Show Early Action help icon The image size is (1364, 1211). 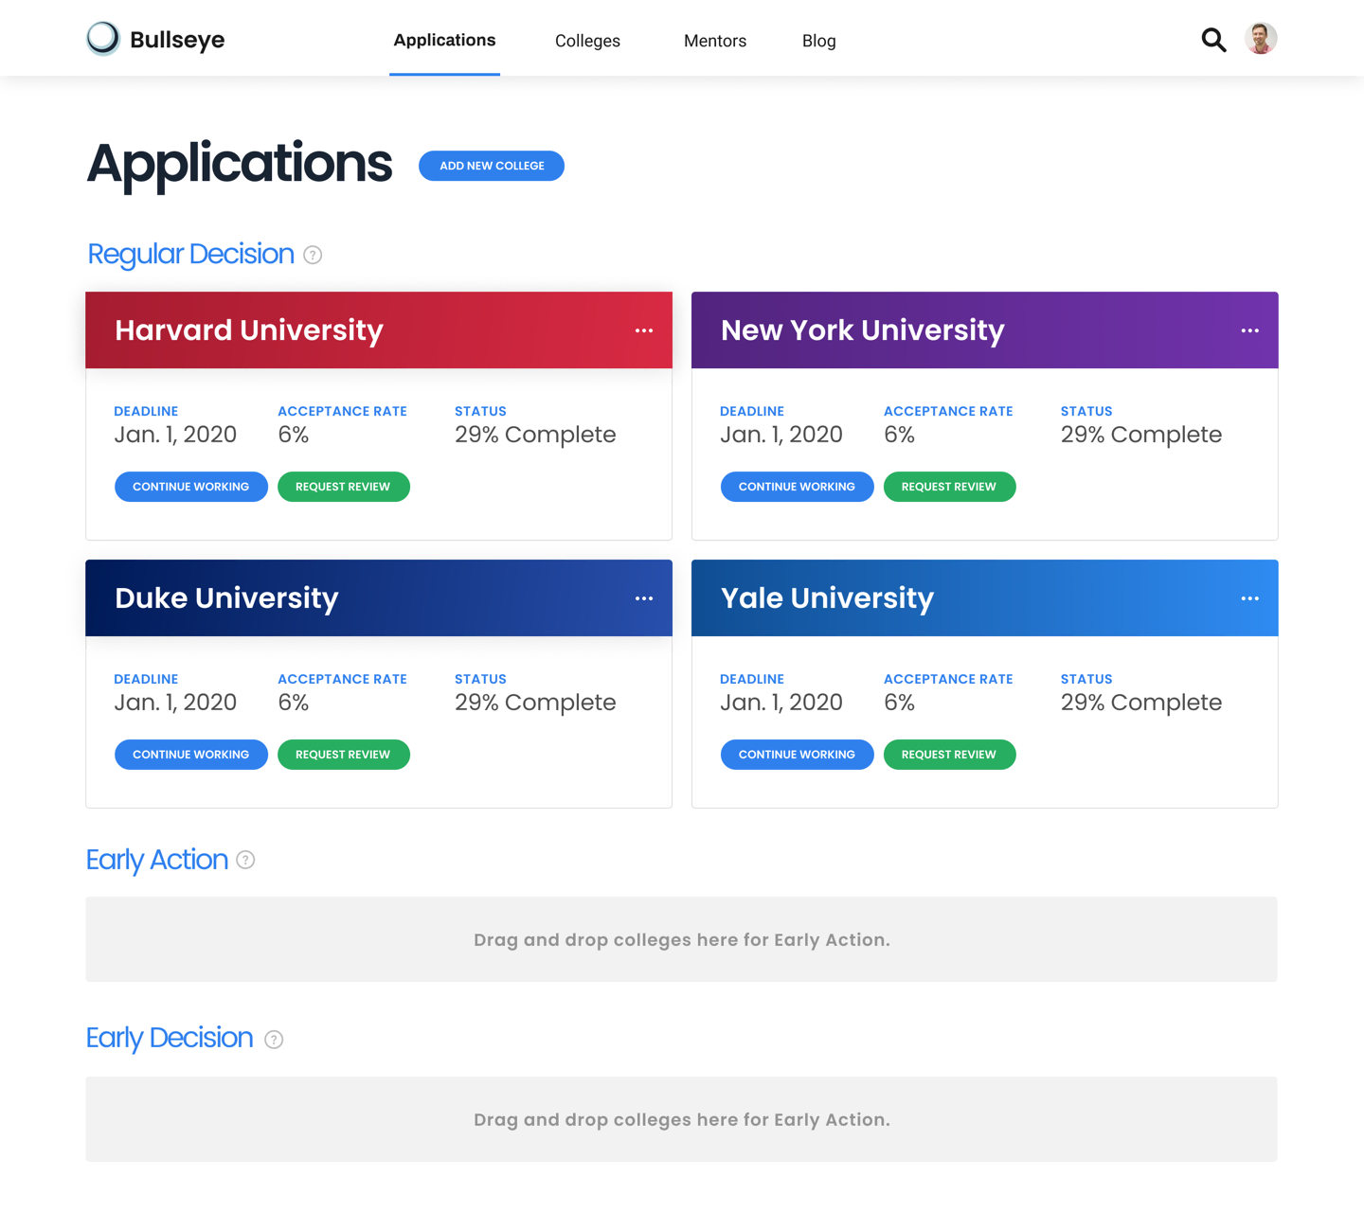click(x=245, y=860)
